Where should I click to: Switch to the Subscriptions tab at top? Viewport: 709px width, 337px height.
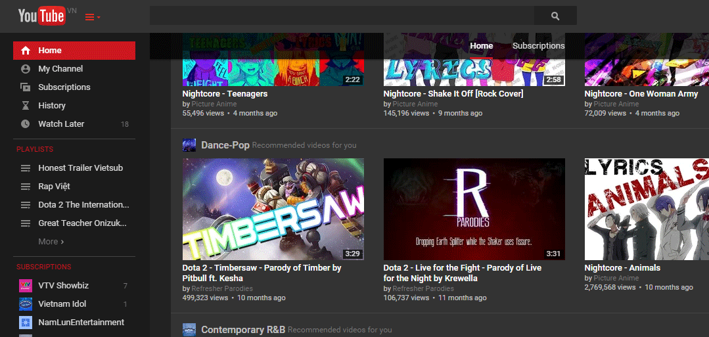click(x=539, y=46)
